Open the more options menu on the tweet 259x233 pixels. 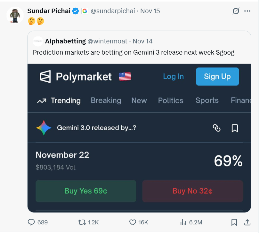tap(248, 11)
